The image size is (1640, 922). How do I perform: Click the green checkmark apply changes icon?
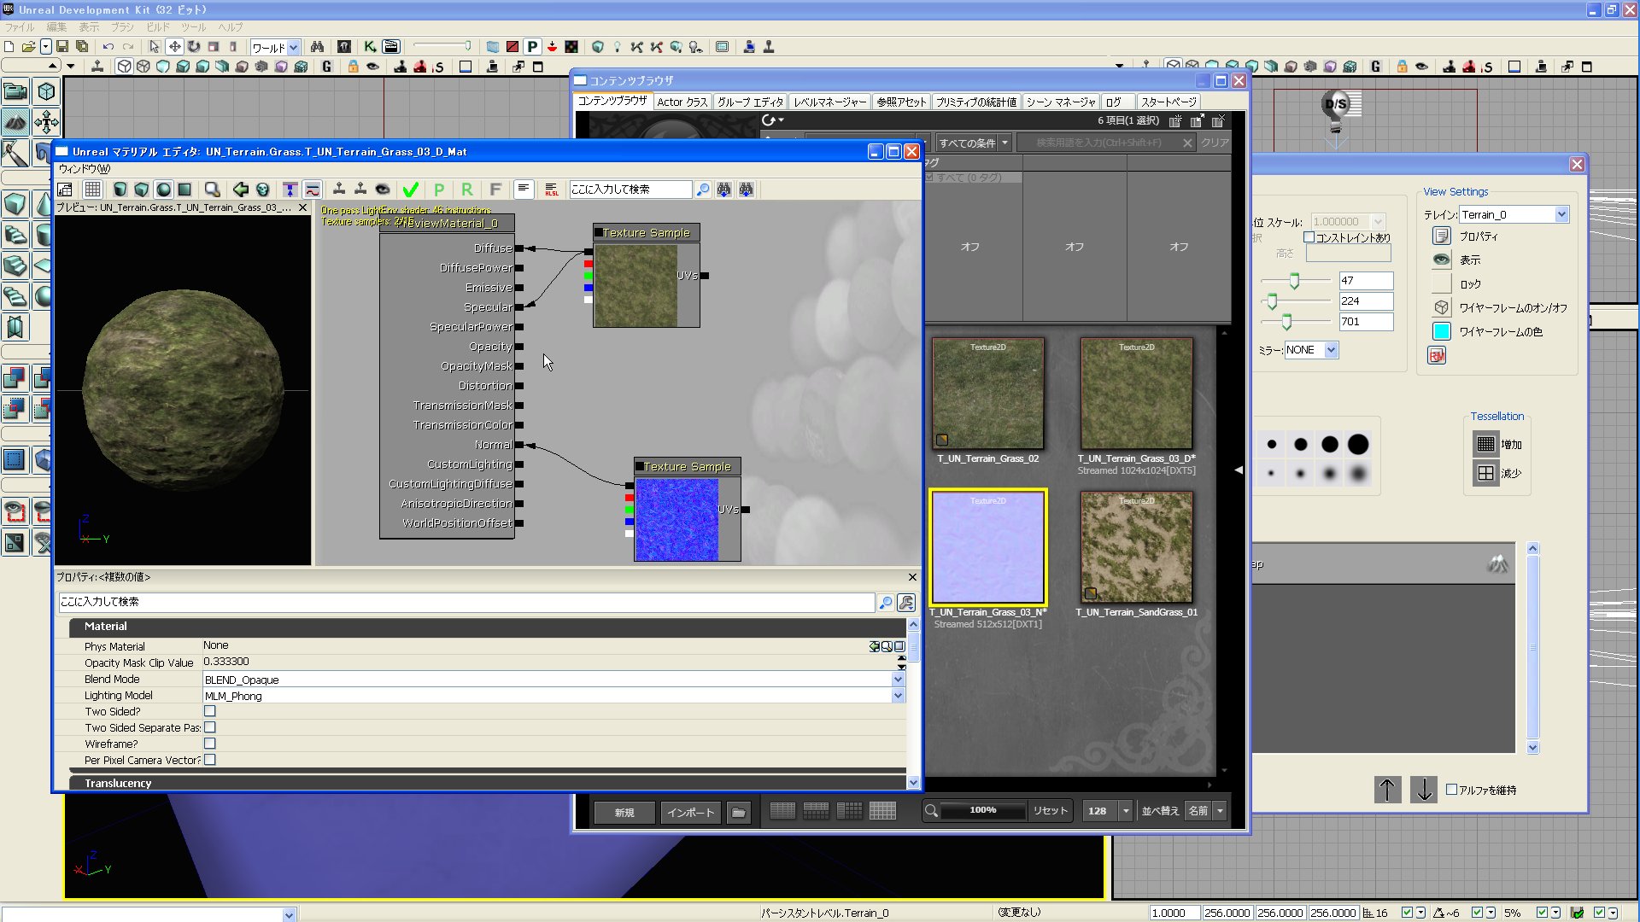[411, 190]
